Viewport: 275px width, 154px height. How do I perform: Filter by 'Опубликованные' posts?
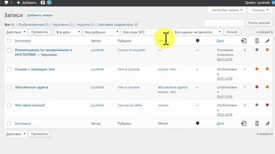pyautogui.click(x=31, y=25)
